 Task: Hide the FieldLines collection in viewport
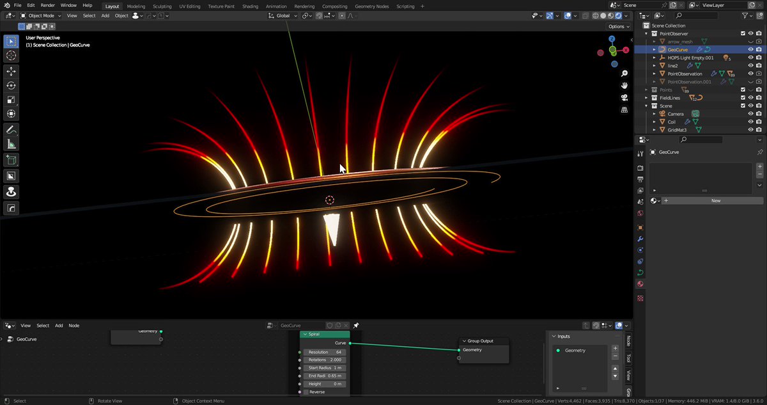[750, 98]
